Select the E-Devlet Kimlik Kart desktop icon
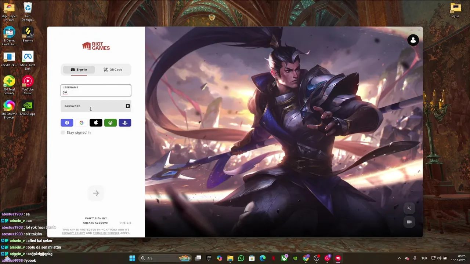This screenshot has height=264, width=470. point(9,37)
